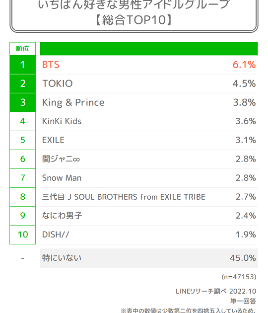The height and width of the screenshot is (313, 268).
Task: Click Snow Man entry
Action: pos(62,178)
